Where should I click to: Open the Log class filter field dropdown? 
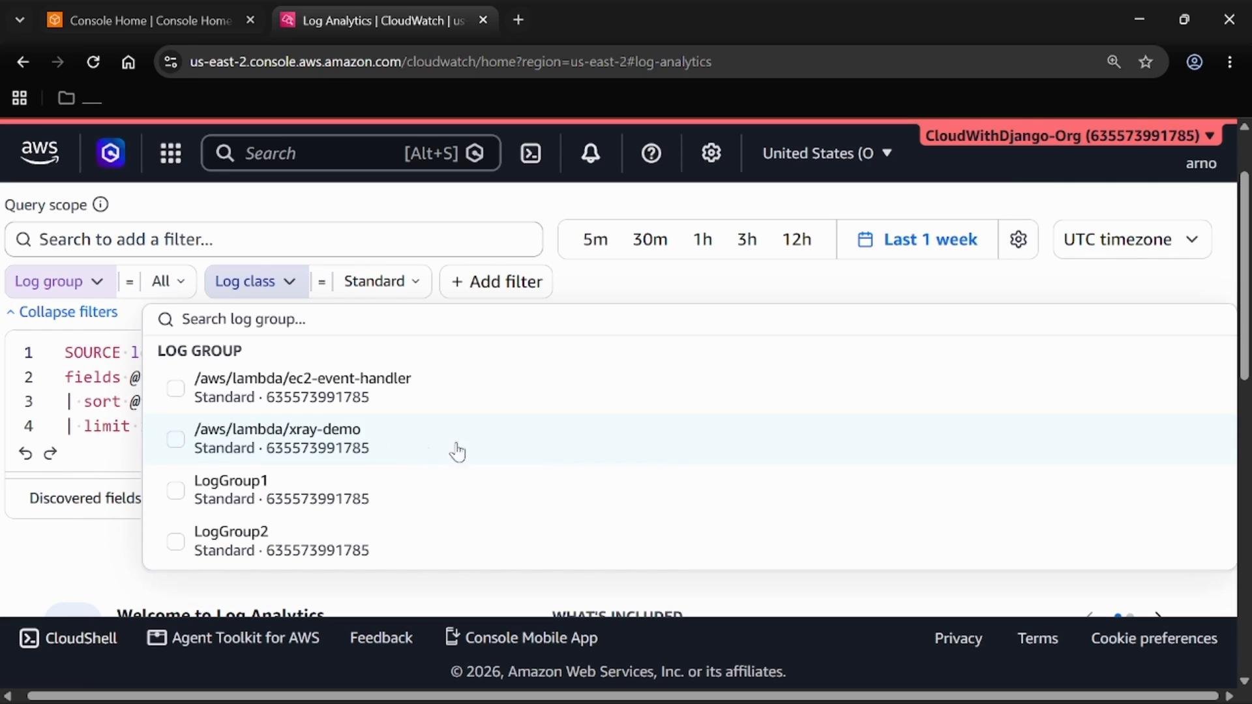256,282
